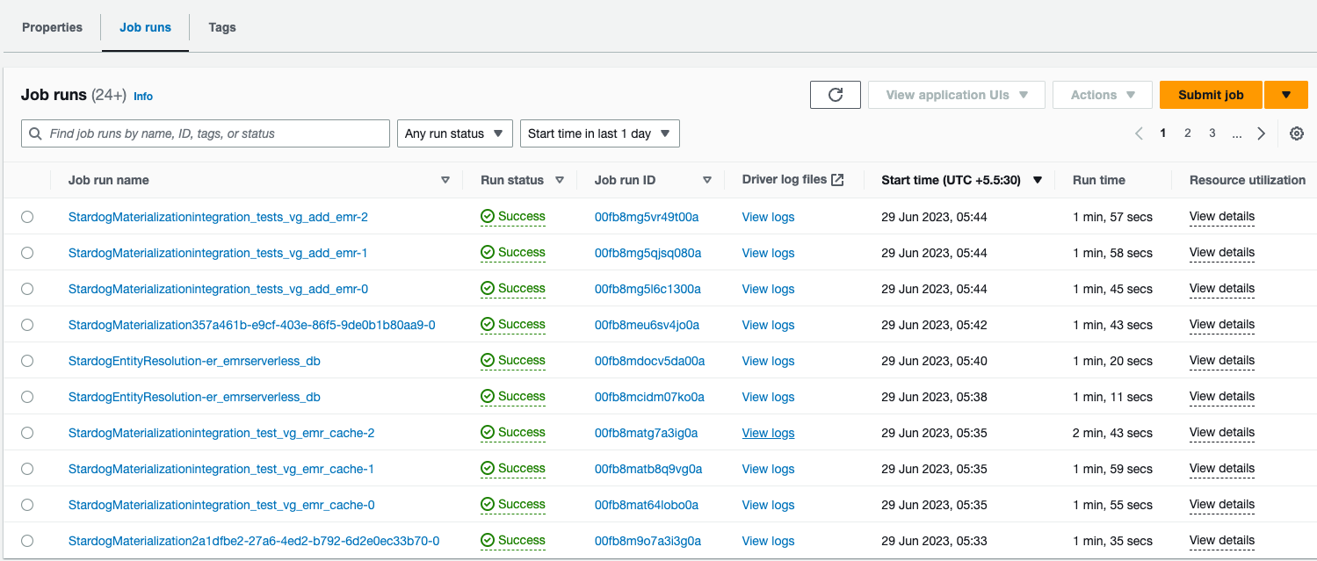Screen dimensions: 1317x561
Task: Open the Any run status dropdown
Action: point(454,133)
